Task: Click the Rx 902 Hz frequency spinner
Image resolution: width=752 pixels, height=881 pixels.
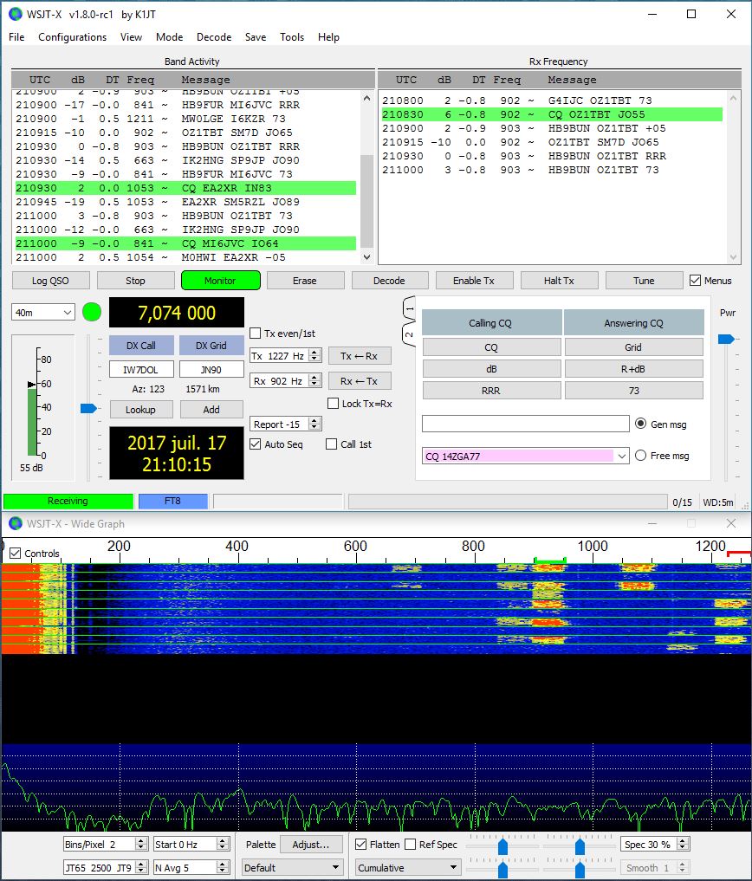Action: 285,381
